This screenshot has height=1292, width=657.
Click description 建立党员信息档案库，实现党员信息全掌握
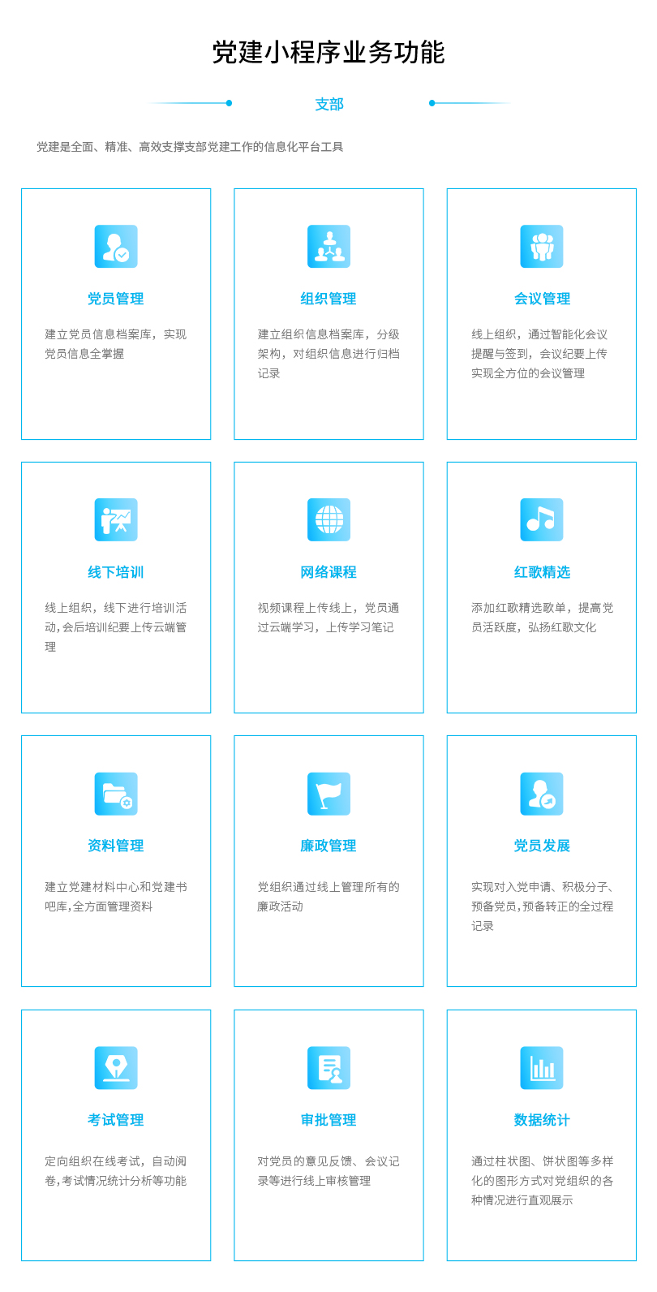click(116, 344)
